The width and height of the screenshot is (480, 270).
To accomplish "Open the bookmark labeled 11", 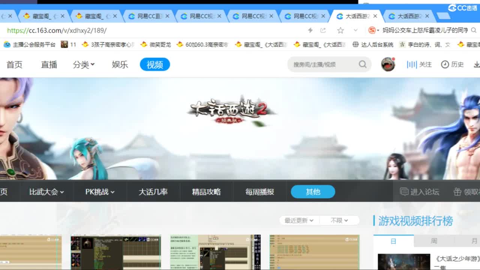I will (x=69, y=45).
